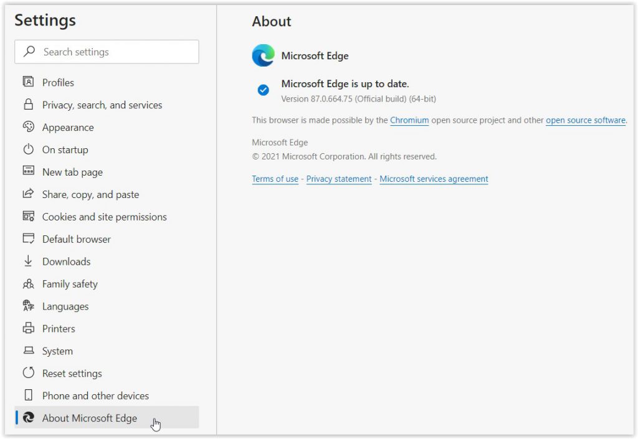Click the Phone and other devices icon
Viewport: 638px width, 439px height.
point(28,395)
